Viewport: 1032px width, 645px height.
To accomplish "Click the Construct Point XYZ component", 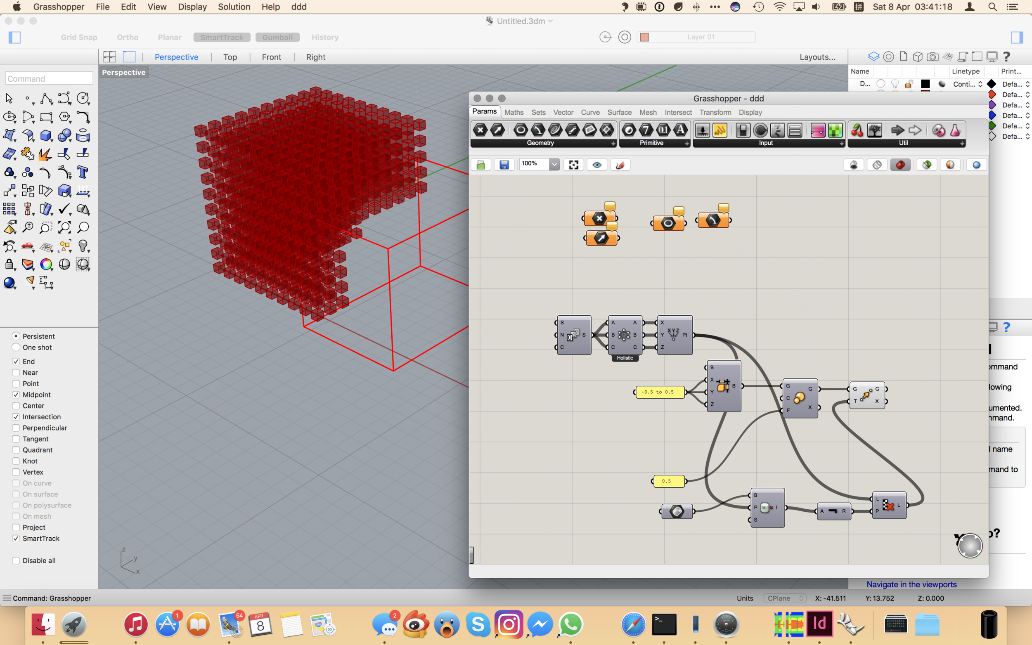I will (x=675, y=335).
